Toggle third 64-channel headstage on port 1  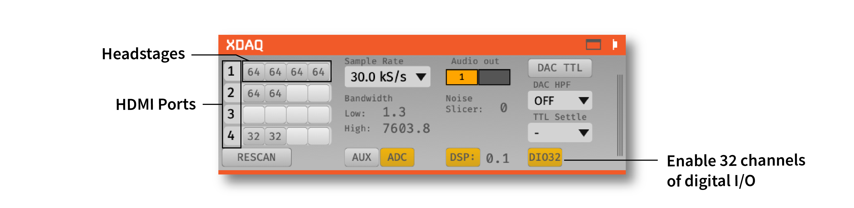coord(297,72)
